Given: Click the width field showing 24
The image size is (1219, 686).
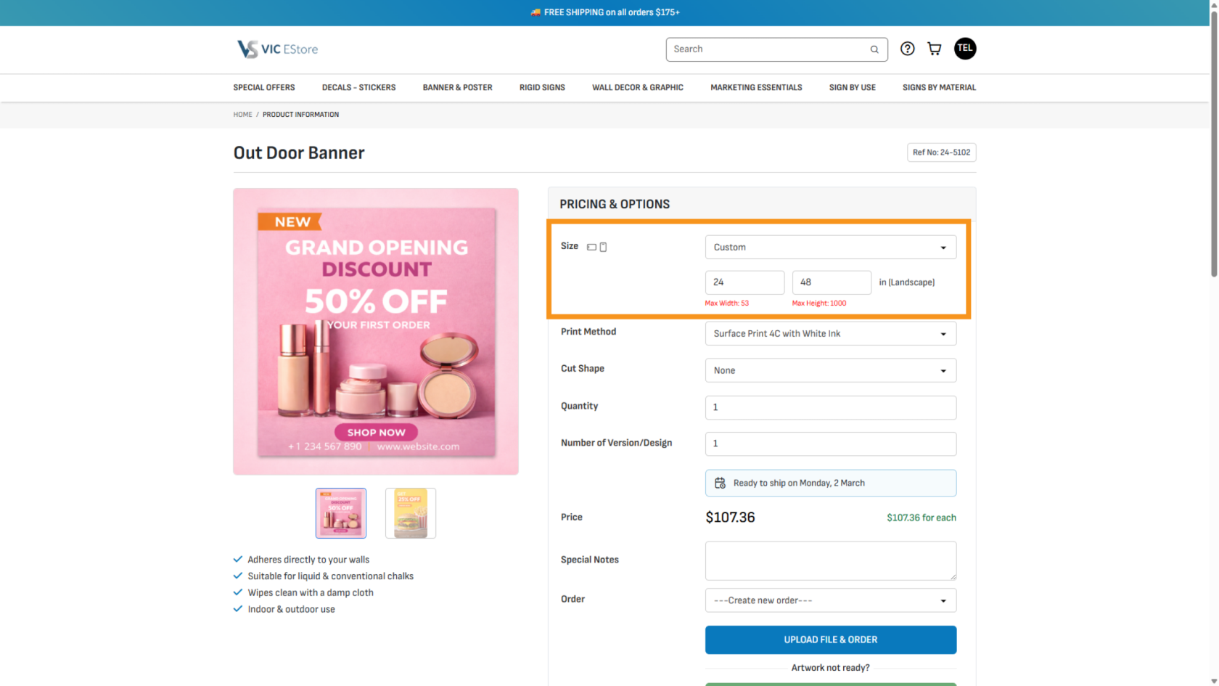Looking at the screenshot, I should coord(744,282).
